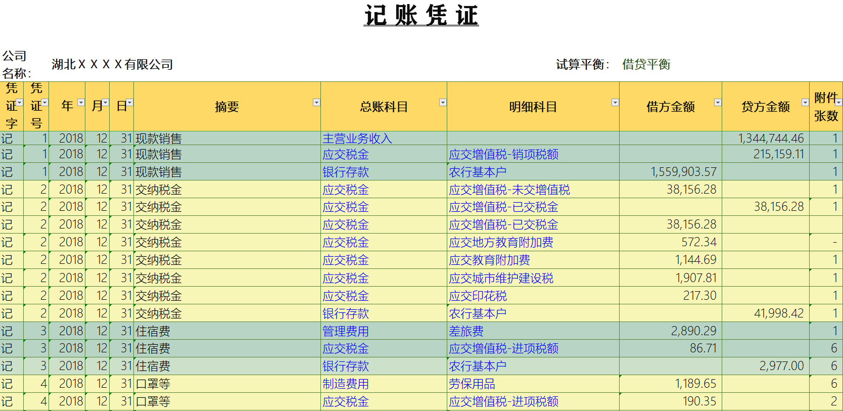Click 银行存款 link in the 现款销售 row

[346, 172]
